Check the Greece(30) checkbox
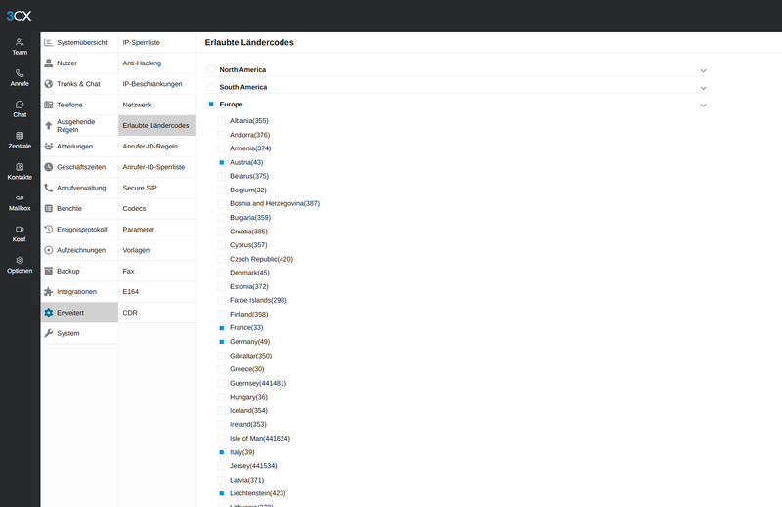This screenshot has height=507, width=782. click(222, 369)
